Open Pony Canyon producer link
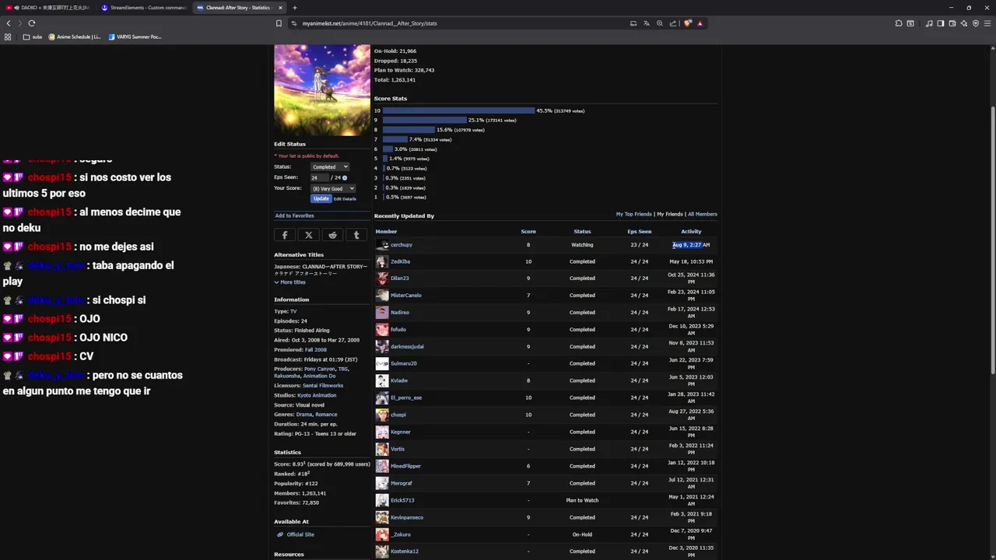This screenshot has height=560, width=996. click(320, 369)
